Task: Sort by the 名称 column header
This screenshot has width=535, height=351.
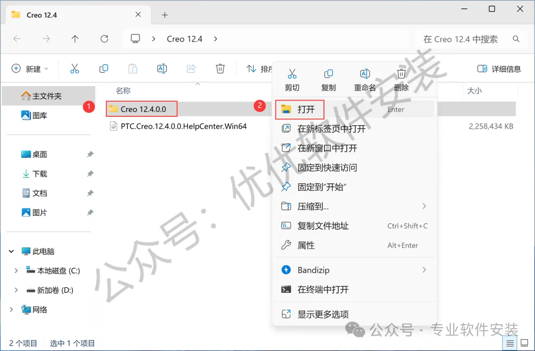Action: point(123,91)
